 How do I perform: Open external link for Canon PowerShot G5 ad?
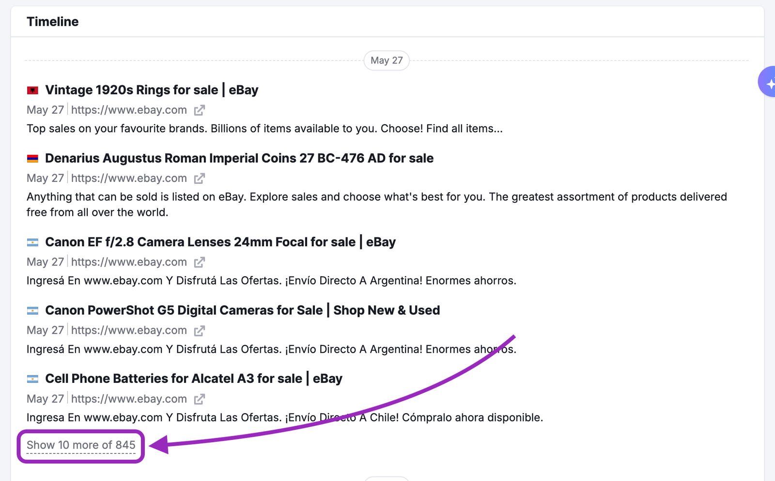click(200, 331)
